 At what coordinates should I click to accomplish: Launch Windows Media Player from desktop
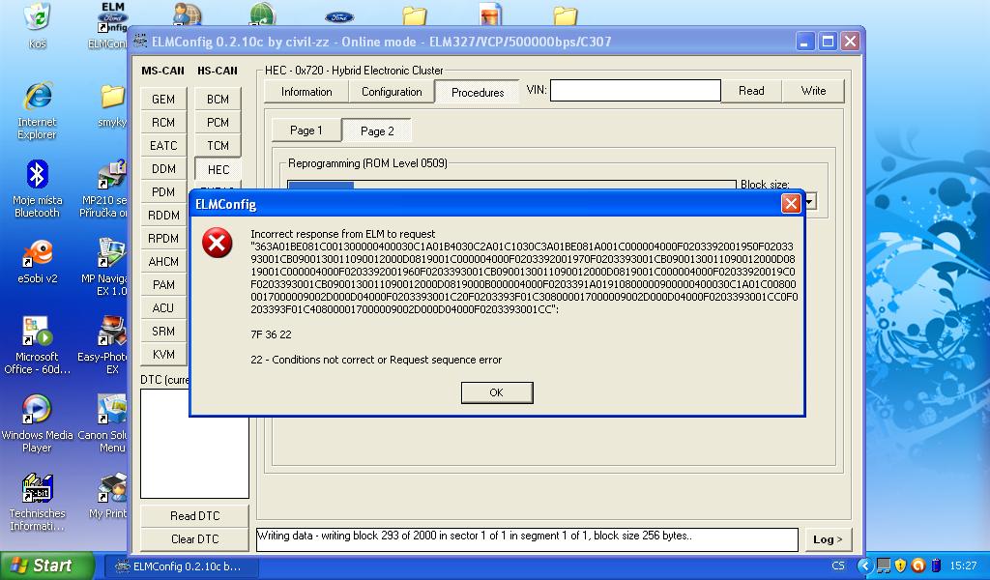pyautogui.click(x=37, y=411)
